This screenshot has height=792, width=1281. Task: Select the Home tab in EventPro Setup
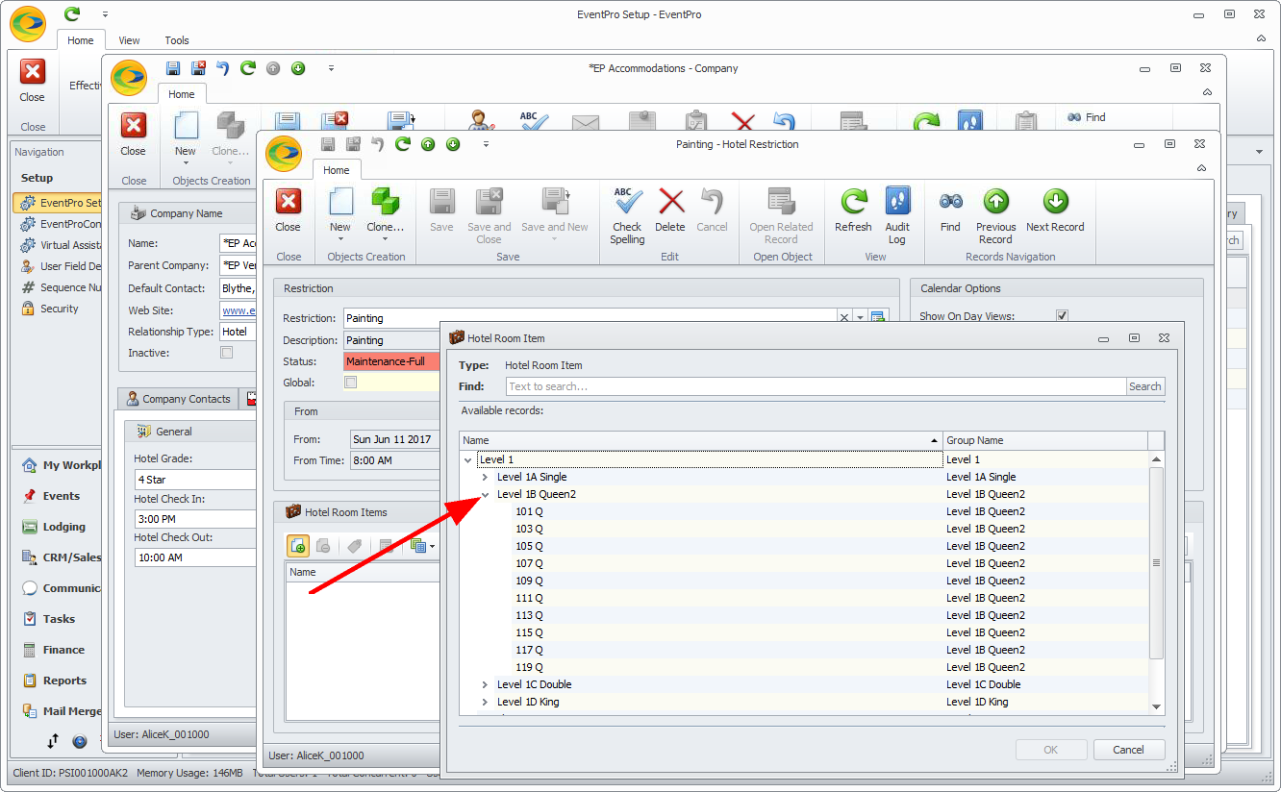pyautogui.click(x=81, y=40)
